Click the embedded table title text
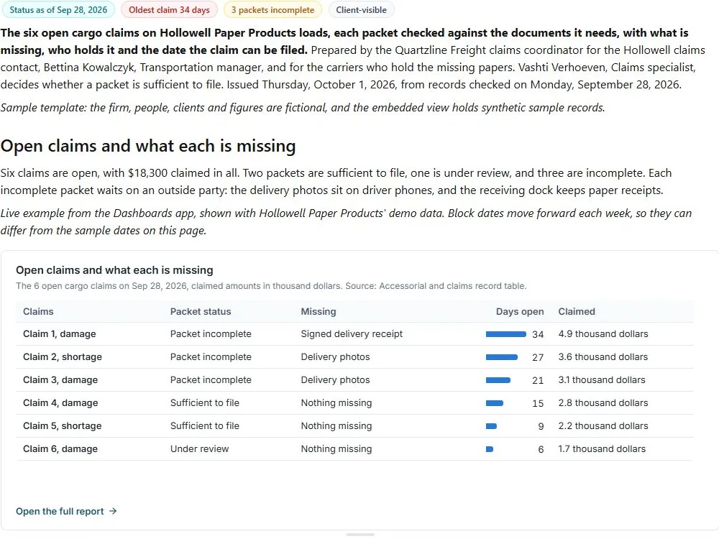 click(114, 270)
